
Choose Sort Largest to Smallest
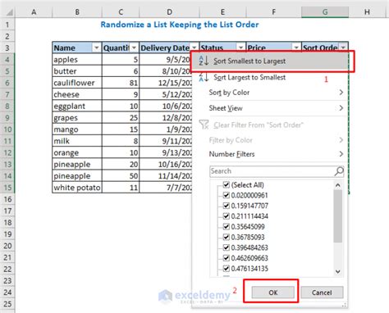click(269, 77)
